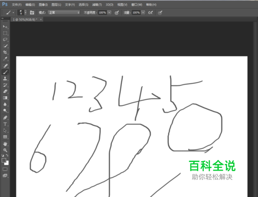This screenshot has width=258, height=197.
Task: Select the Zoom tool
Action: click(5, 150)
